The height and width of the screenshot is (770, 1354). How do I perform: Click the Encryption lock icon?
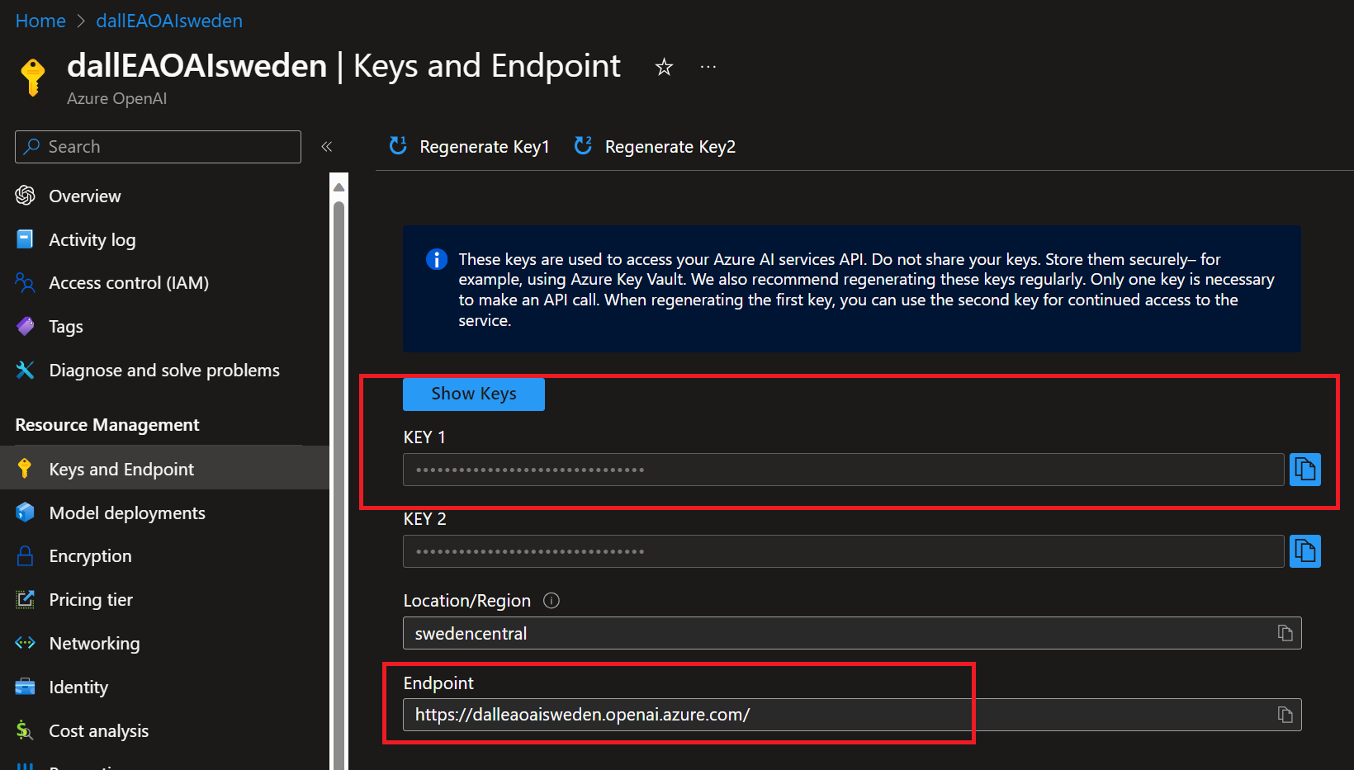pos(25,555)
